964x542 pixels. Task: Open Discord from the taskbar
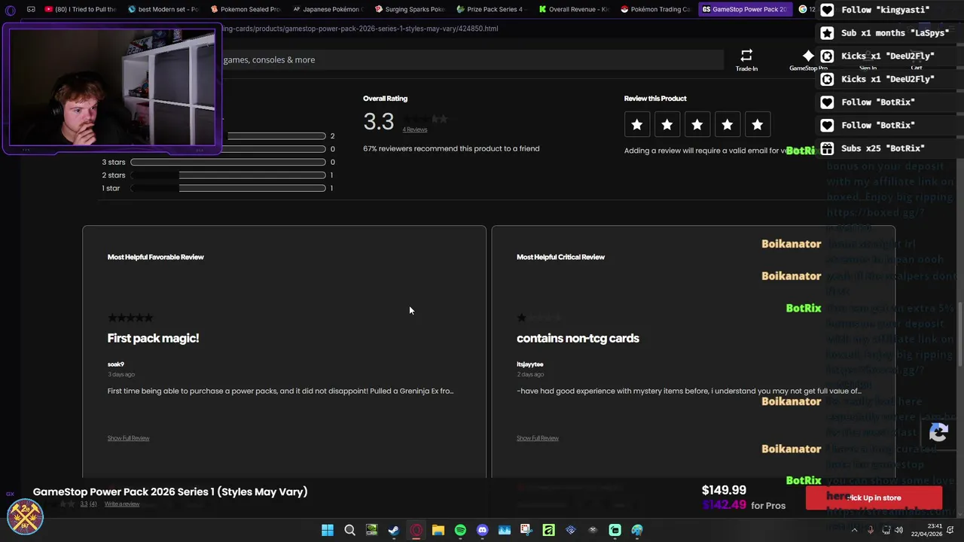(x=482, y=530)
